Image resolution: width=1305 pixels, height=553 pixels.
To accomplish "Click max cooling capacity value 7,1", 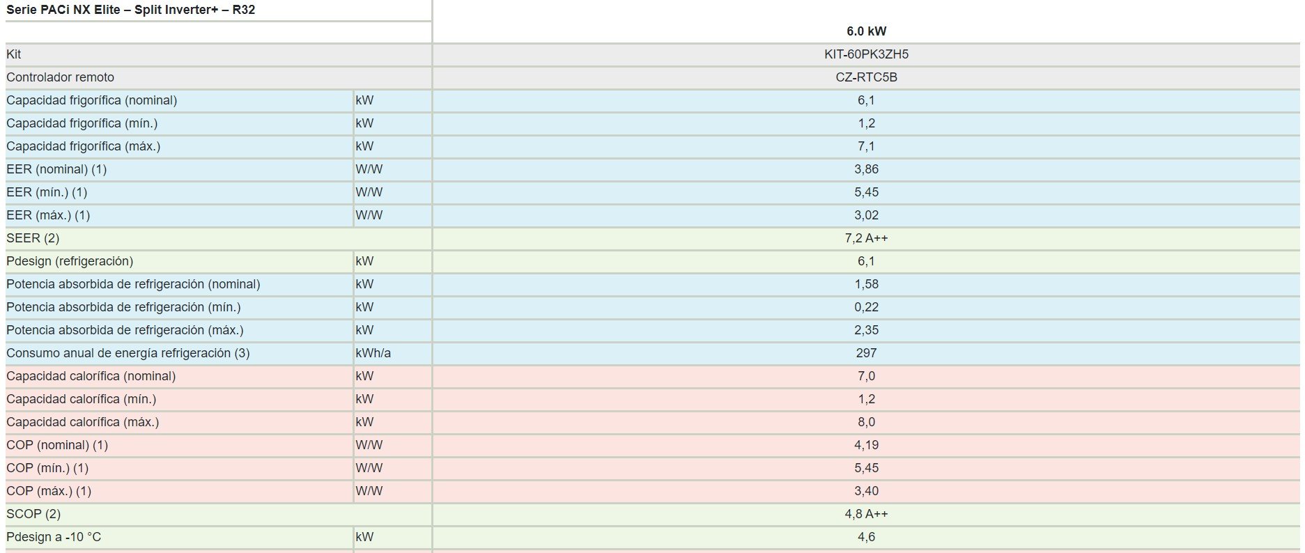I will (866, 146).
